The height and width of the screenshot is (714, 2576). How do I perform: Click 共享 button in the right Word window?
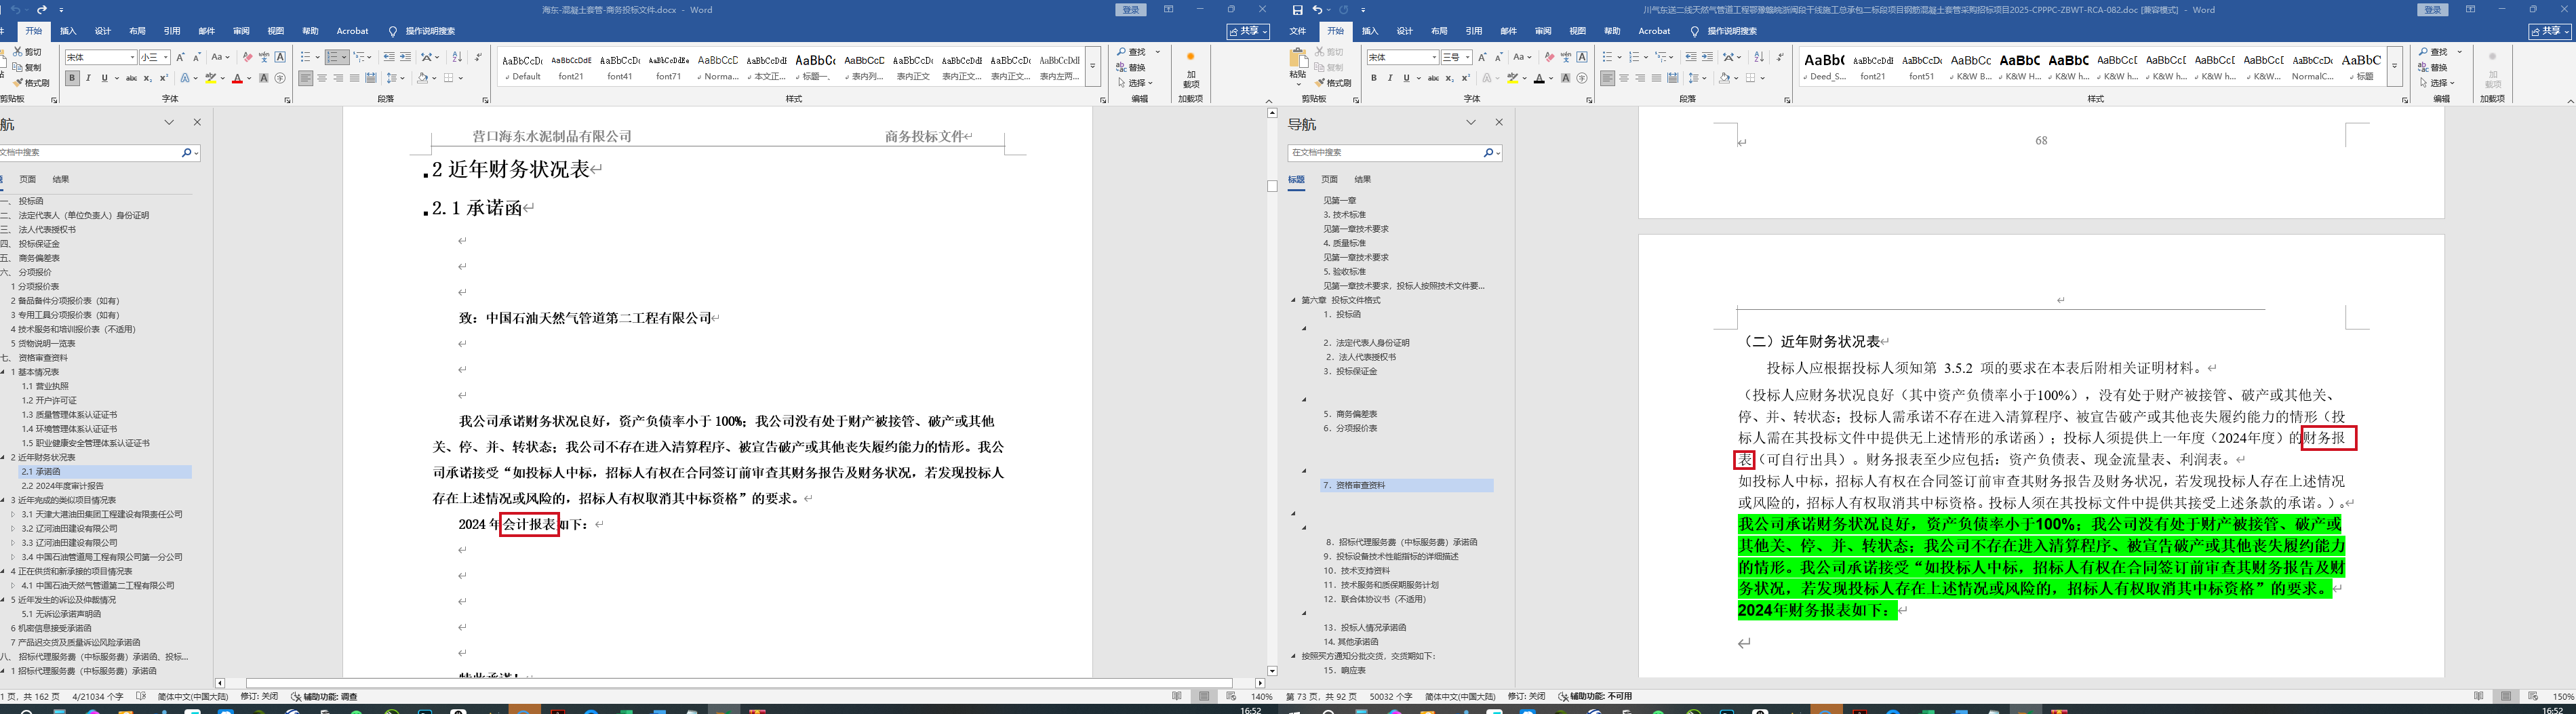2549,31
